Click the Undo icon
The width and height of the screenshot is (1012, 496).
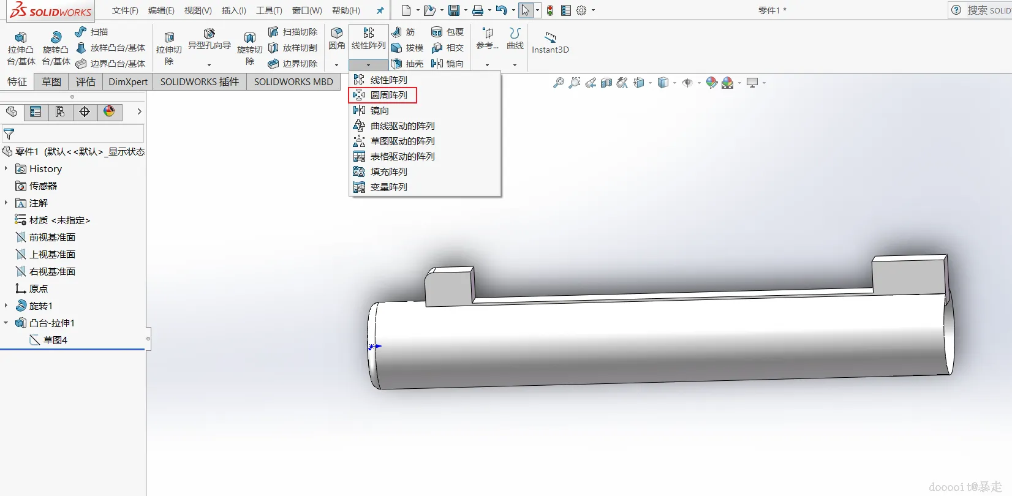tap(501, 10)
